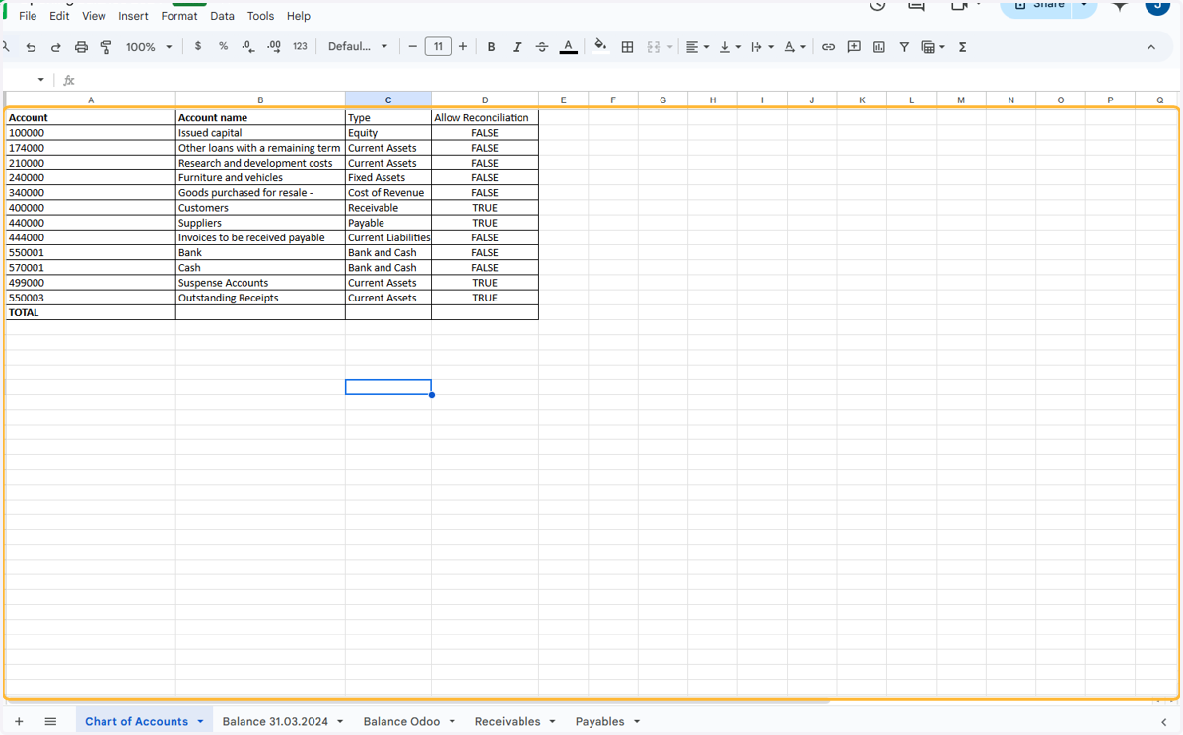
Task: Format selected cells as percent
Action: click(x=223, y=46)
